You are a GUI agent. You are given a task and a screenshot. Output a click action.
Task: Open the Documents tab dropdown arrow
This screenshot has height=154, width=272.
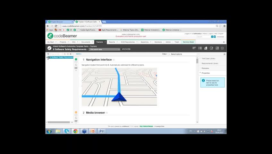point(92,42)
